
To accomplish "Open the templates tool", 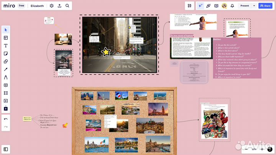I will point(6,38).
